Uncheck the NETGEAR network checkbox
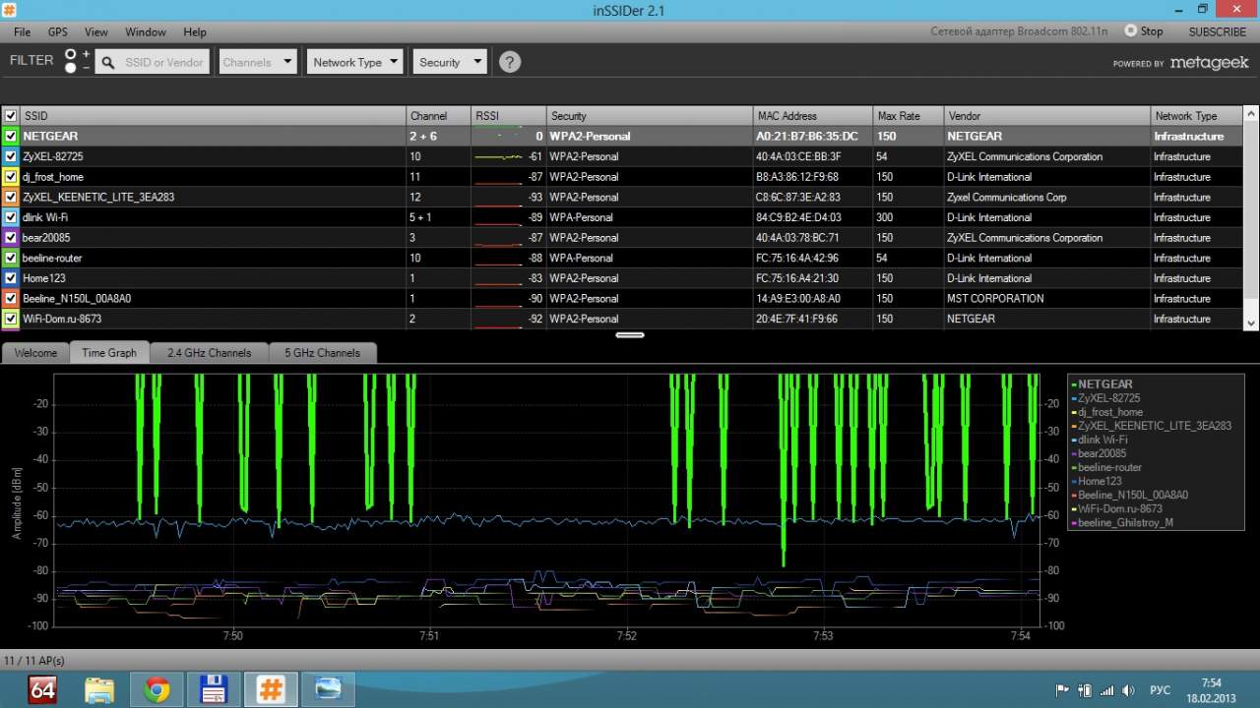Image resolution: width=1260 pixels, height=708 pixels. pyautogui.click(x=11, y=137)
